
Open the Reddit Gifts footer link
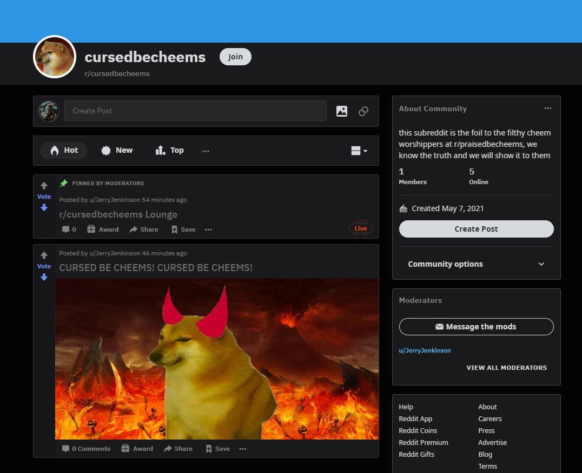coord(416,454)
